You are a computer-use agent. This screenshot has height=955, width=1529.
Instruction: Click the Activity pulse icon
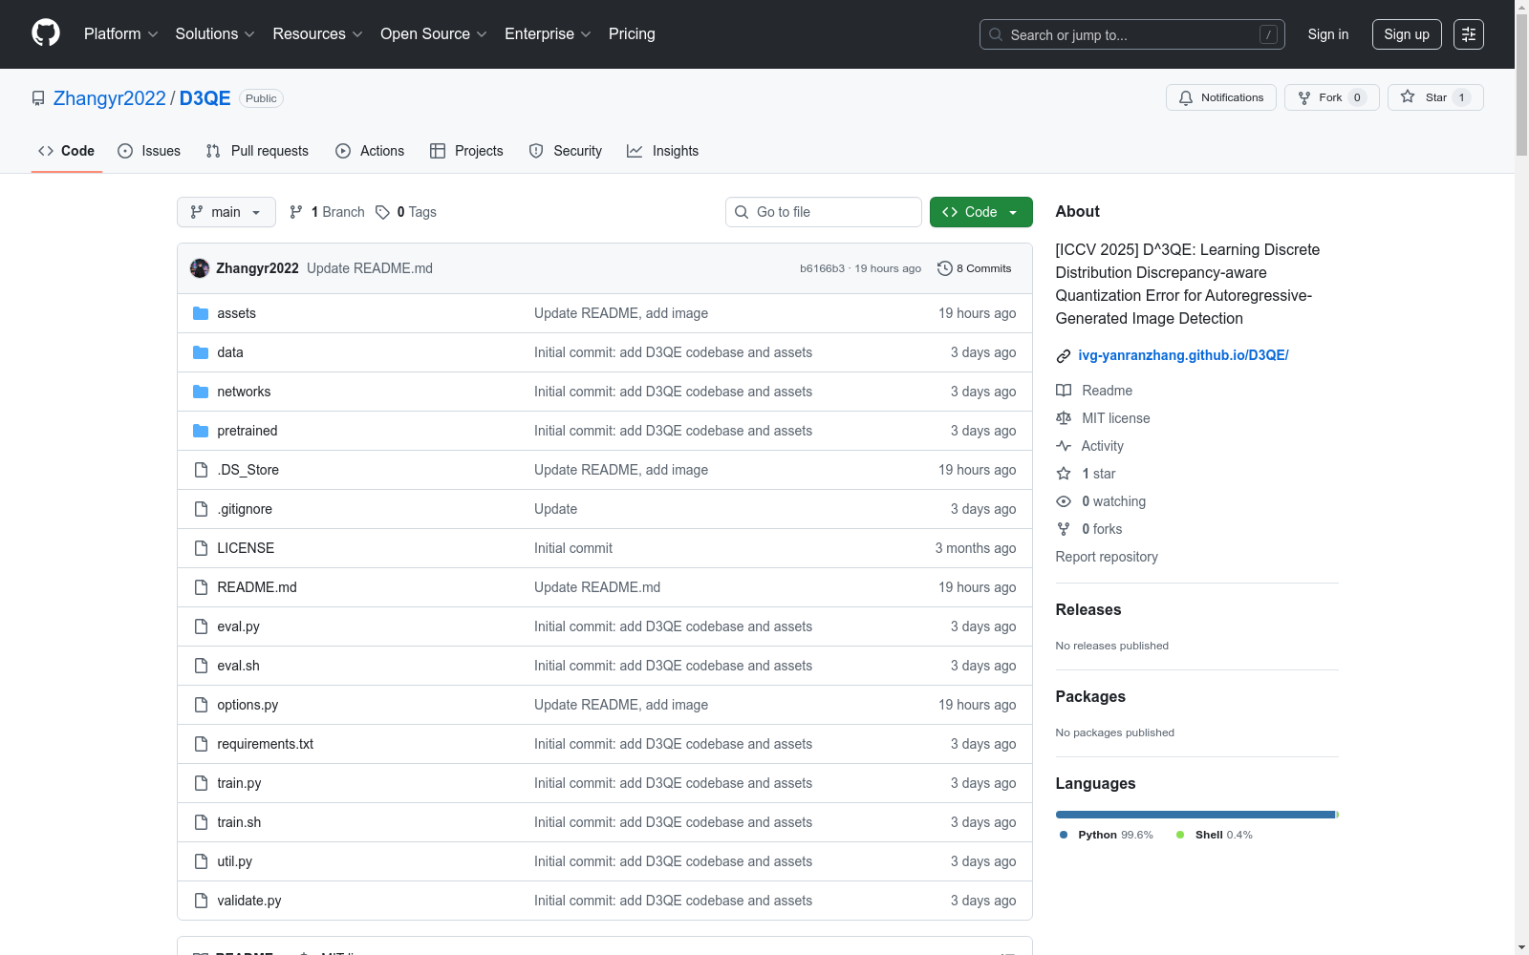(1064, 446)
